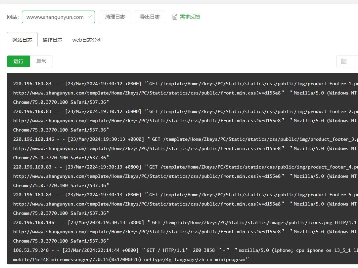Select the green 运行 log toggle
The image size is (358, 268).
click(19, 61)
